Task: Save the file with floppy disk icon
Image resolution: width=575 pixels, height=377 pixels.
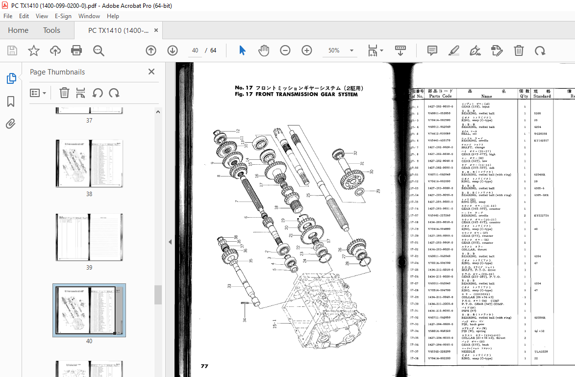Action: 12,50
